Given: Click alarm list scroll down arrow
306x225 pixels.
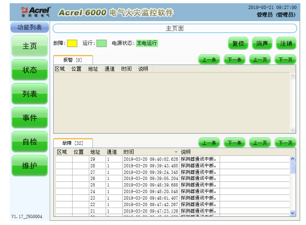Looking at the screenshot, I should tap(293, 130).
